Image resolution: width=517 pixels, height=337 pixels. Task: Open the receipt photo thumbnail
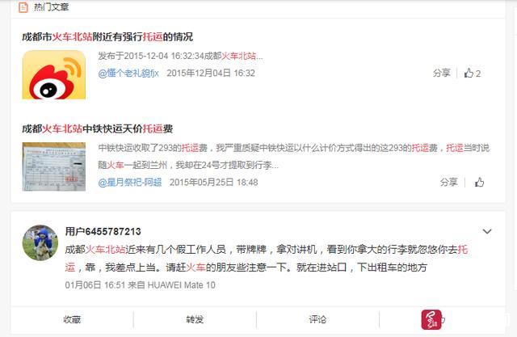54,166
